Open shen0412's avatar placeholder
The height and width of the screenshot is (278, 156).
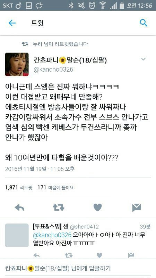coord(17,235)
